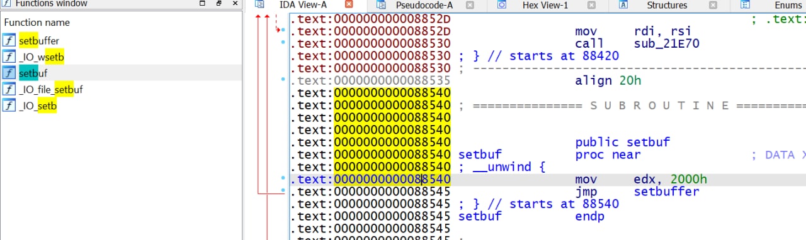Image resolution: width=806 pixels, height=240 pixels.
Task: Click function icon beside _IO_wsetb
Action: 9,57
